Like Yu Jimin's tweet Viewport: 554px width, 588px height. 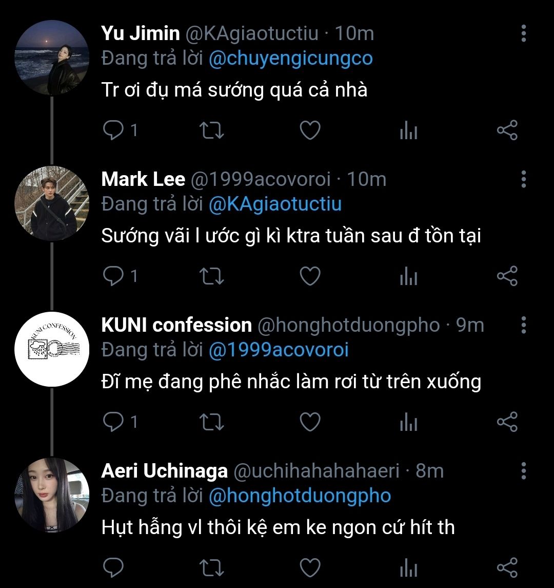[x=310, y=131]
